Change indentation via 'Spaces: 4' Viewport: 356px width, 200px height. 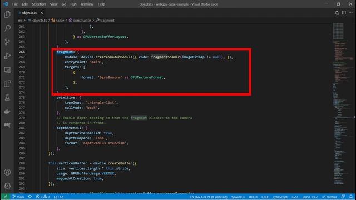tap(238, 197)
